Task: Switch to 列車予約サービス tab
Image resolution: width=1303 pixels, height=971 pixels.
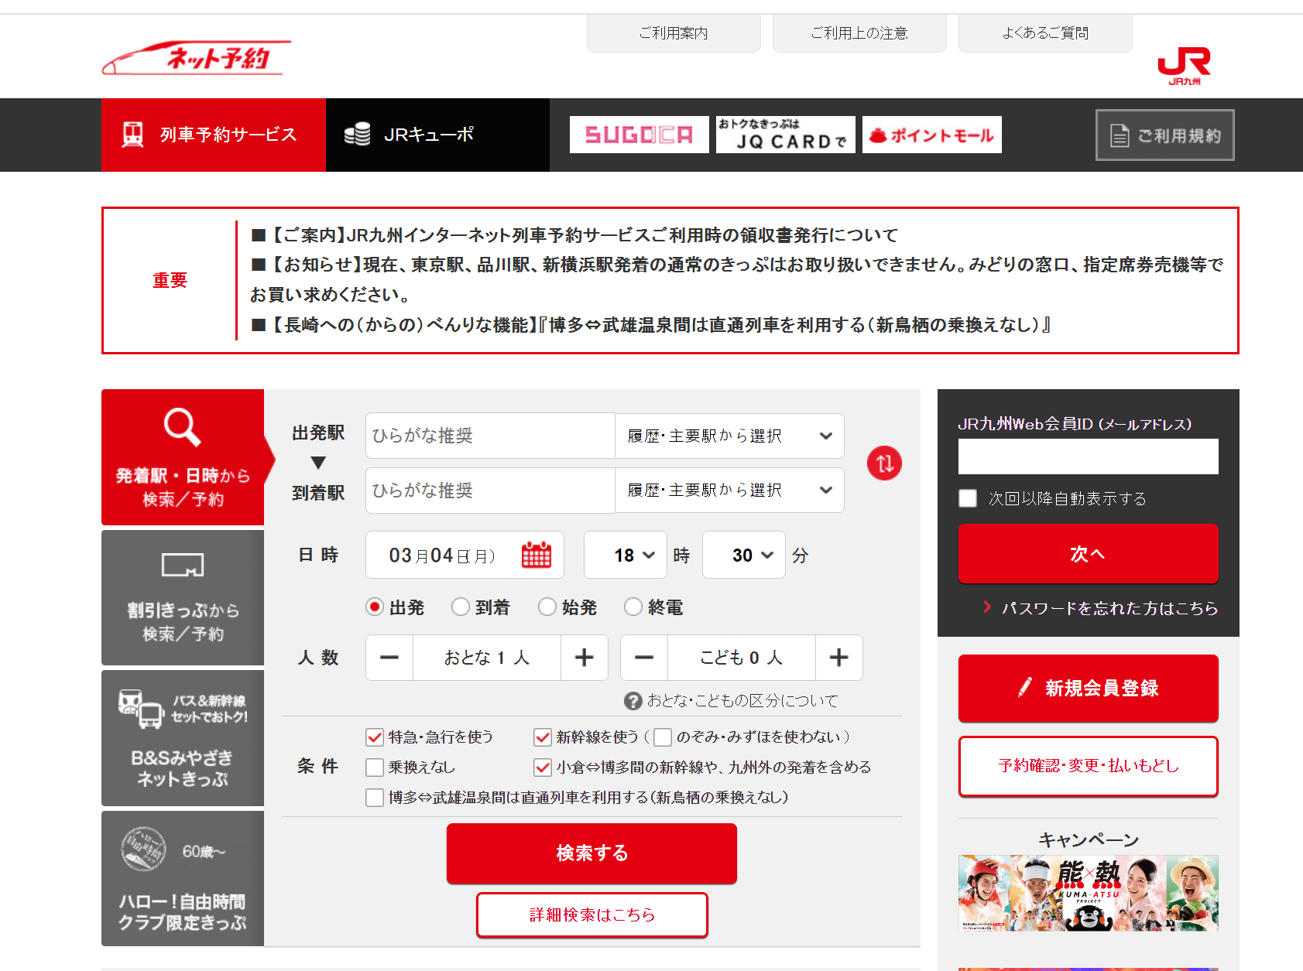Action: coord(214,135)
